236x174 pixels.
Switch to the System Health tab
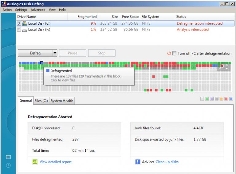click(62, 101)
